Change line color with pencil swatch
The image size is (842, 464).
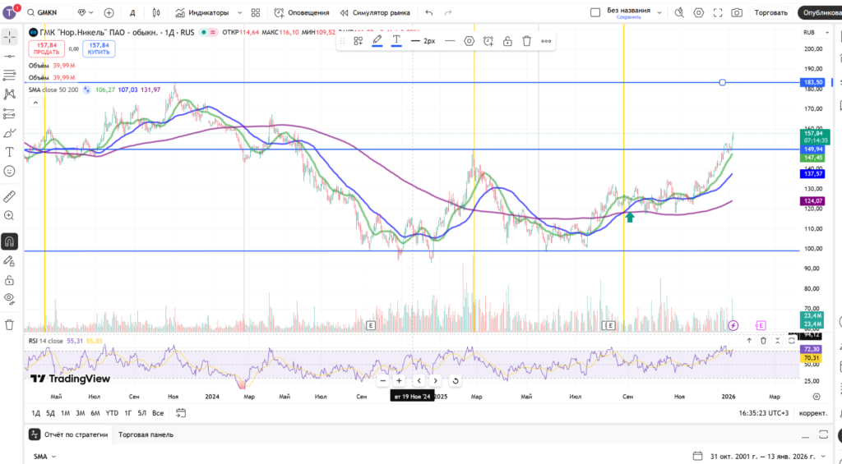377,41
